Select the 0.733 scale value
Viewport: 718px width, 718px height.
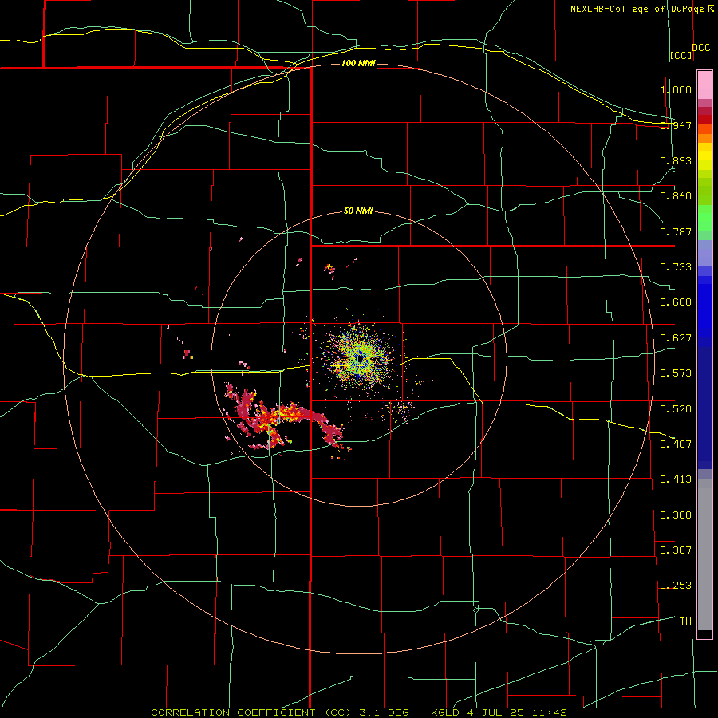[676, 267]
